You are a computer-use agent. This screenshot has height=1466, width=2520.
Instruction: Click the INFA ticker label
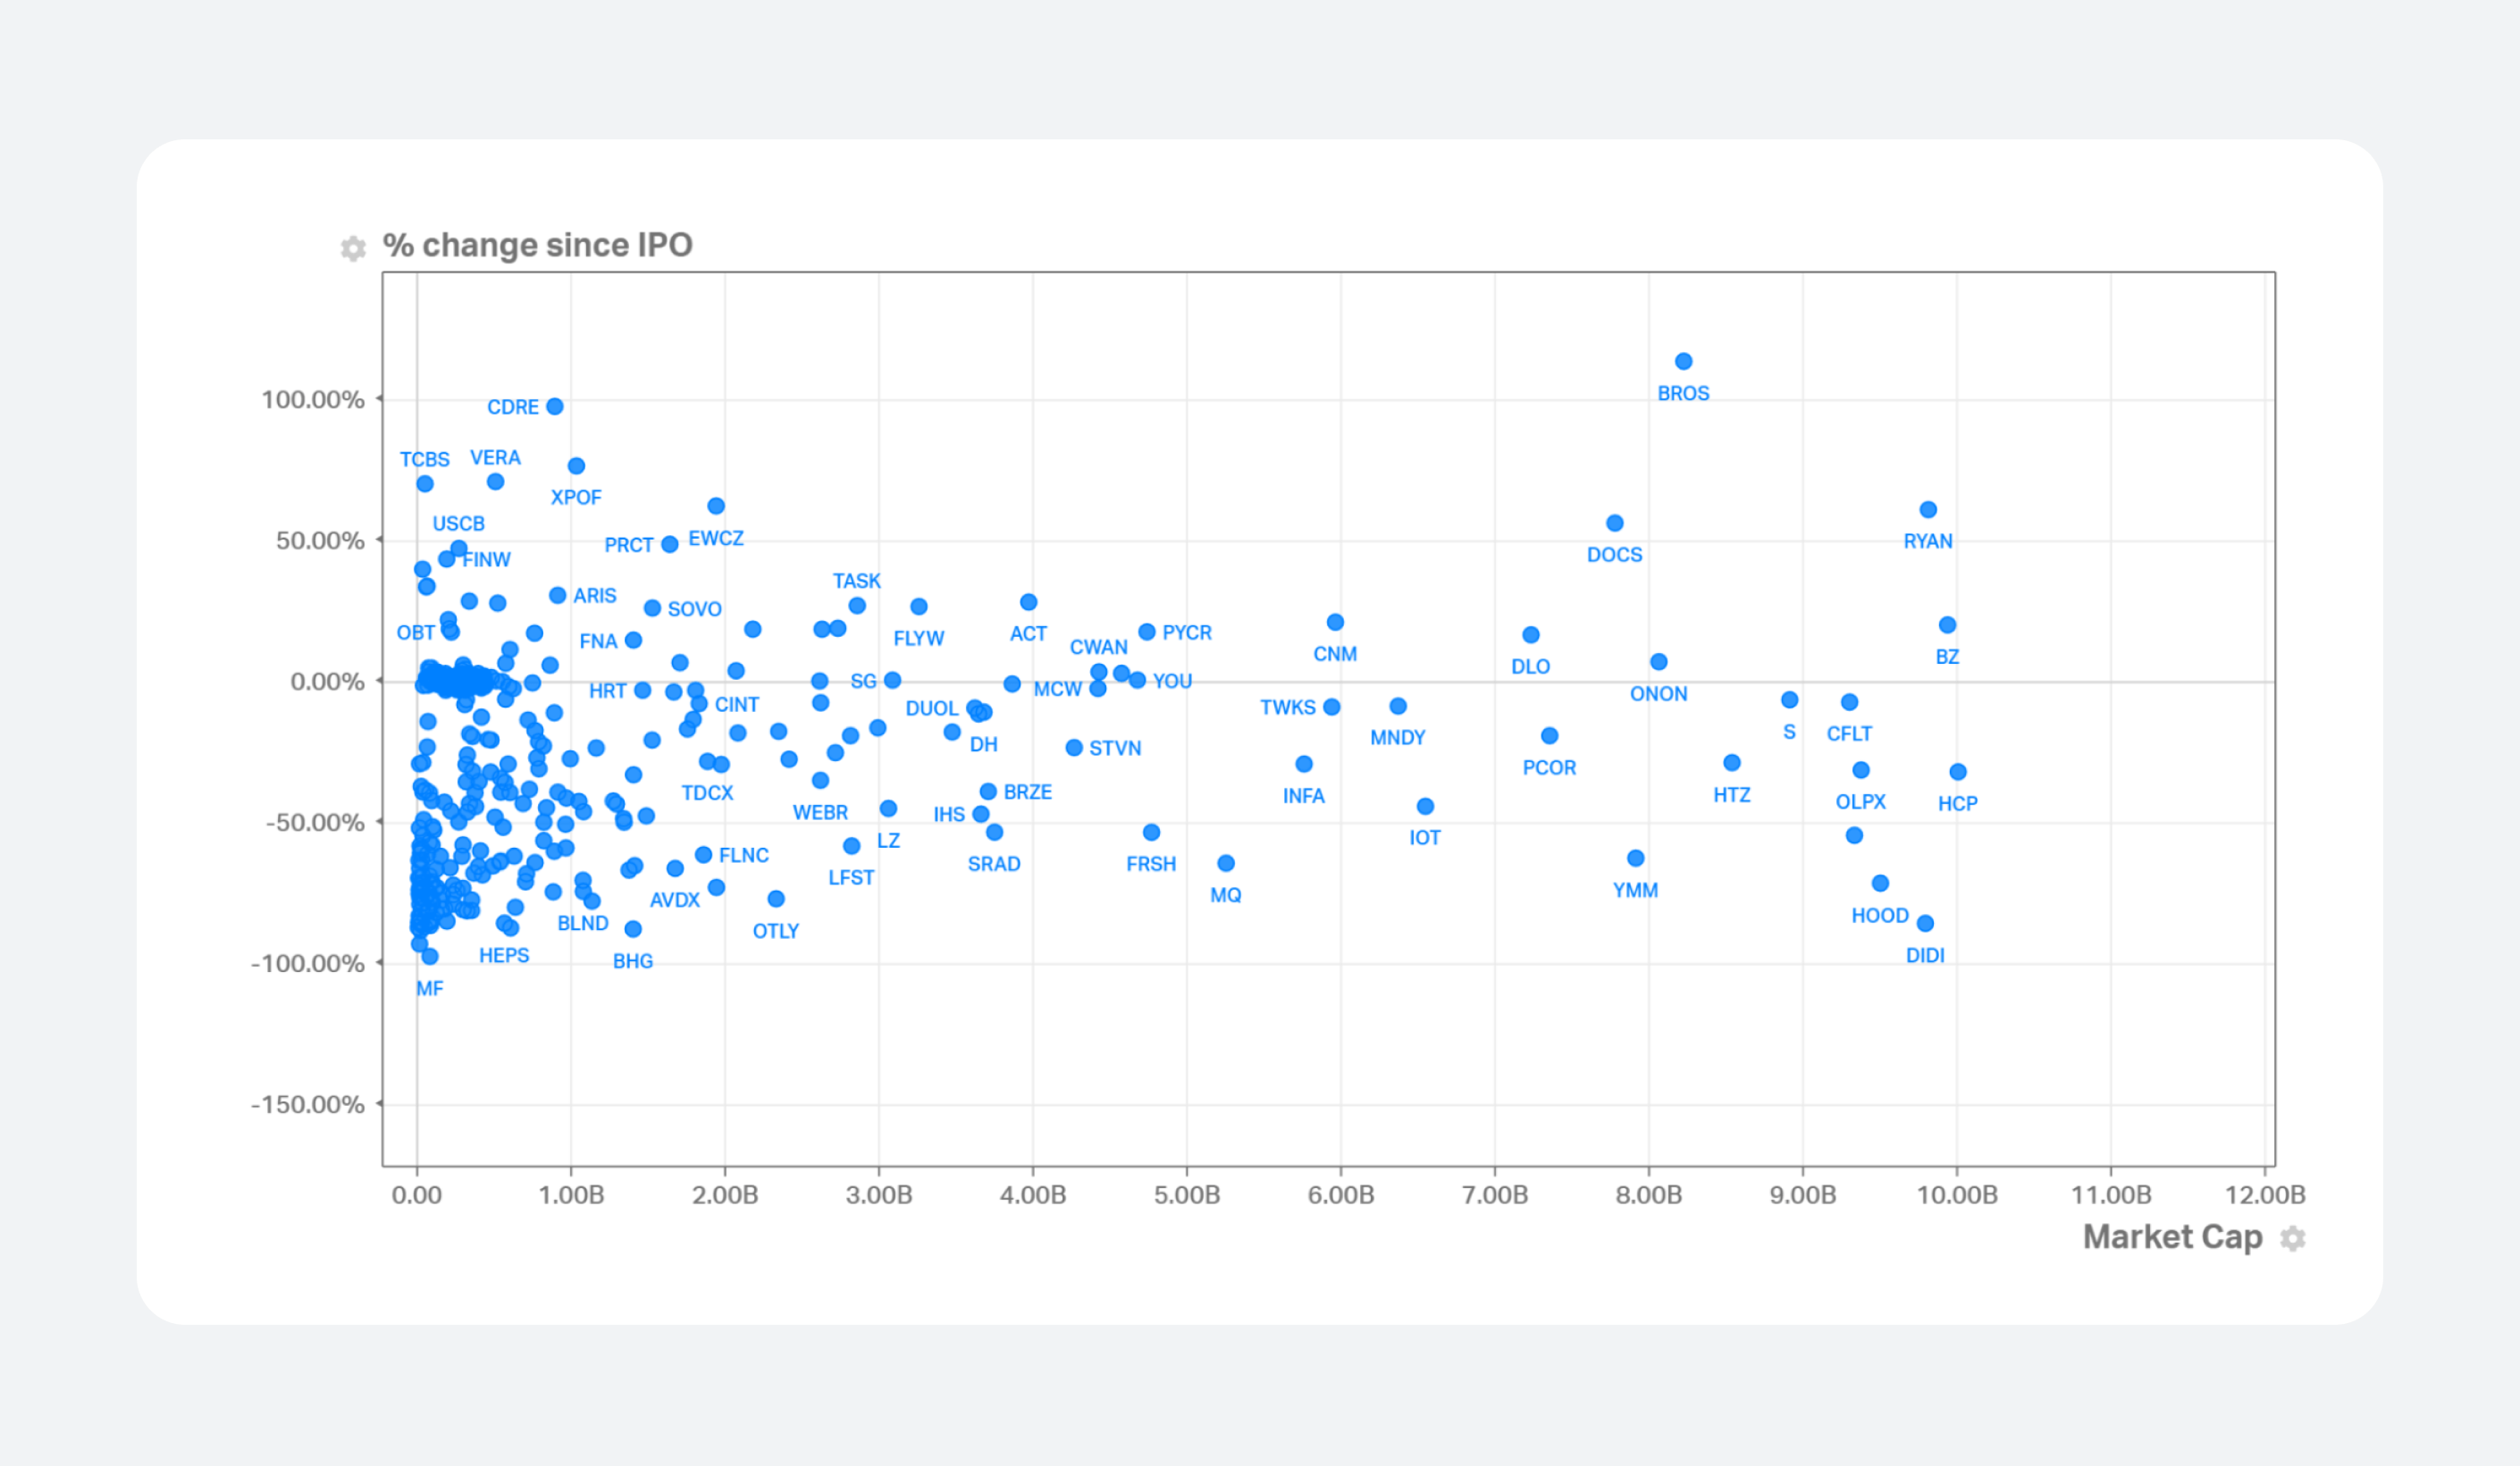tap(1303, 796)
